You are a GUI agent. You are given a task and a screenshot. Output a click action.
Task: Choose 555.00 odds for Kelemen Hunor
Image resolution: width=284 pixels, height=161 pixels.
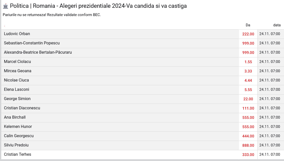248,127
